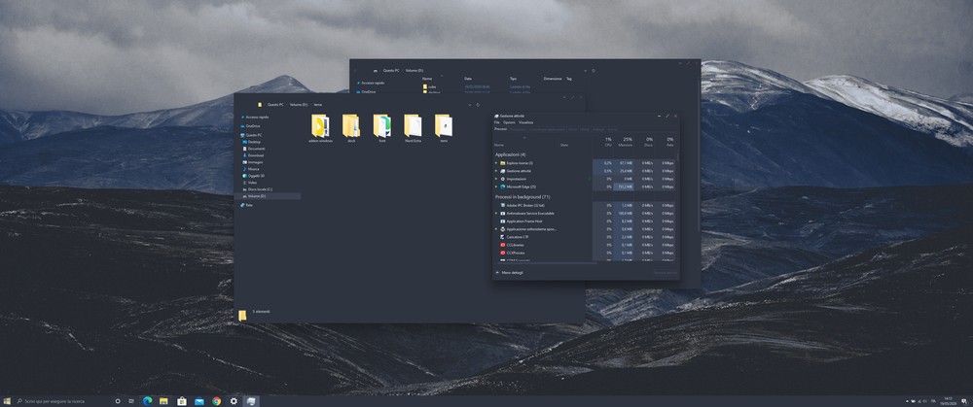Open the Download folder in the sidebar
973x407 pixels.
coord(255,155)
